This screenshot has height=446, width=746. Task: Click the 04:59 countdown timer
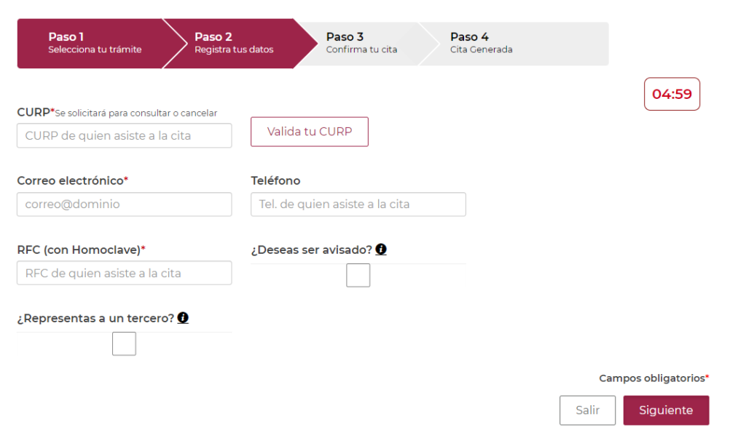click(672, 94)
